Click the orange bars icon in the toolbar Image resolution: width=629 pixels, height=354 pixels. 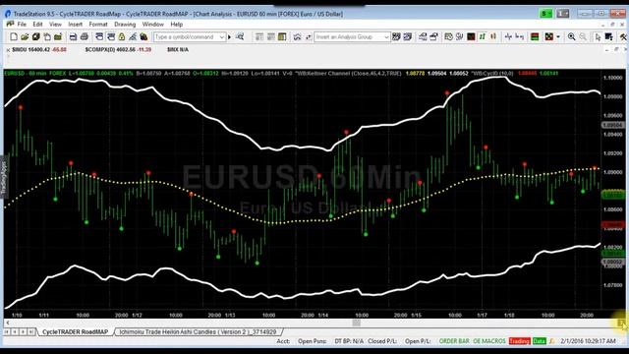(493, 37)
